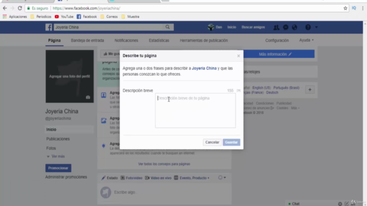Go to Inicio in top bar
The height and width of the screenshot is (206, 367).
coord(232,27)
